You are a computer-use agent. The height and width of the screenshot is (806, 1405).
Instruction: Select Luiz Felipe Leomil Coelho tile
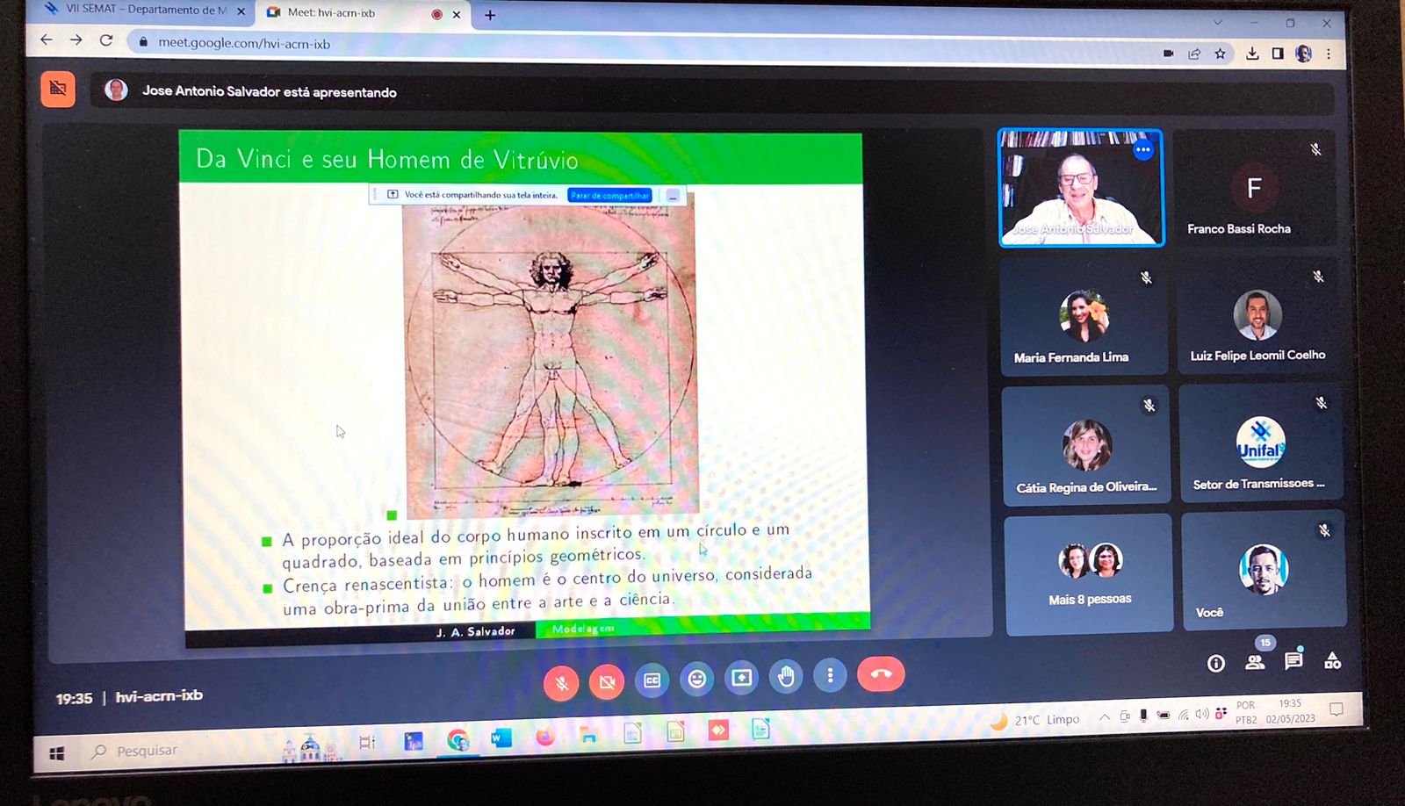pos(1257,315)
